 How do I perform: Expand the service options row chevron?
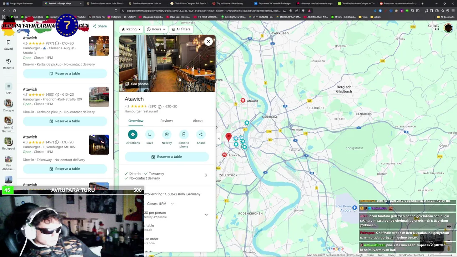coord(206,175)
